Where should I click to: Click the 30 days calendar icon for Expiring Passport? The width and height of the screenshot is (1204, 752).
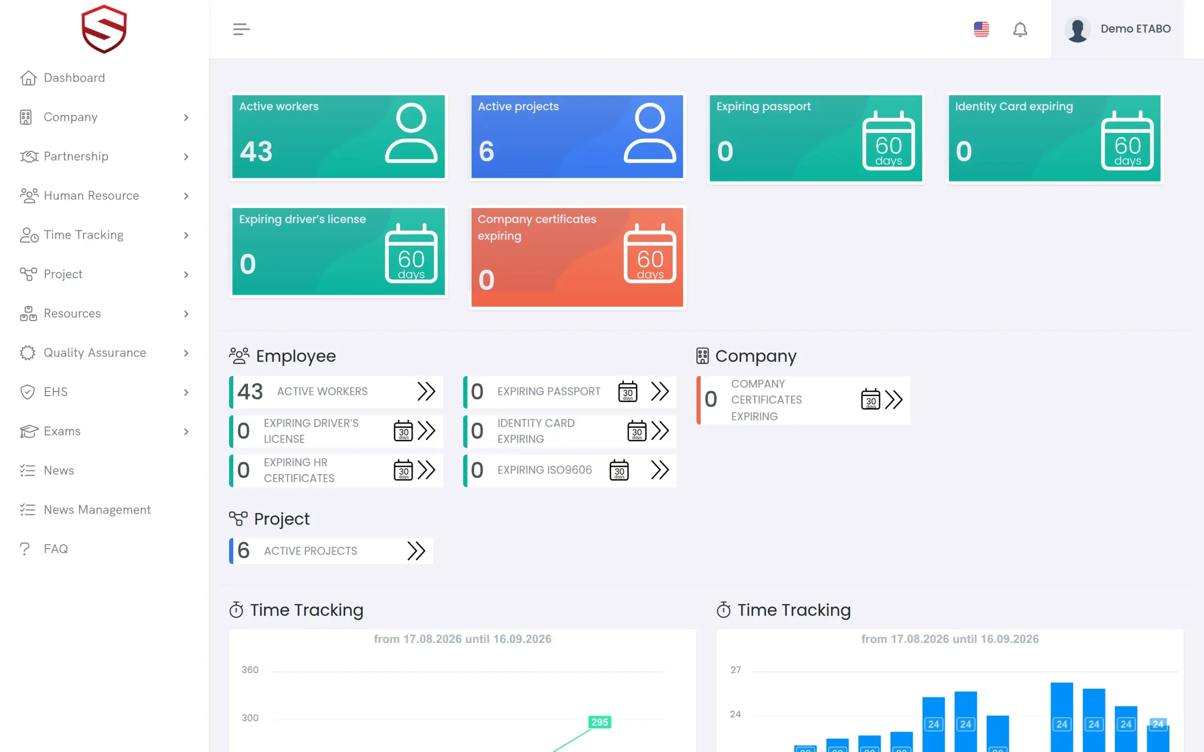click(x=628, y=392)
